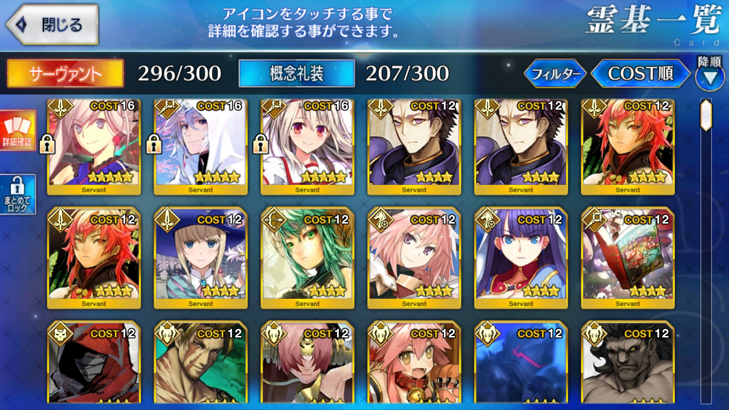Switch to the サーヴァント tab
Screen dimensions: 729x410
pos(65,73)
